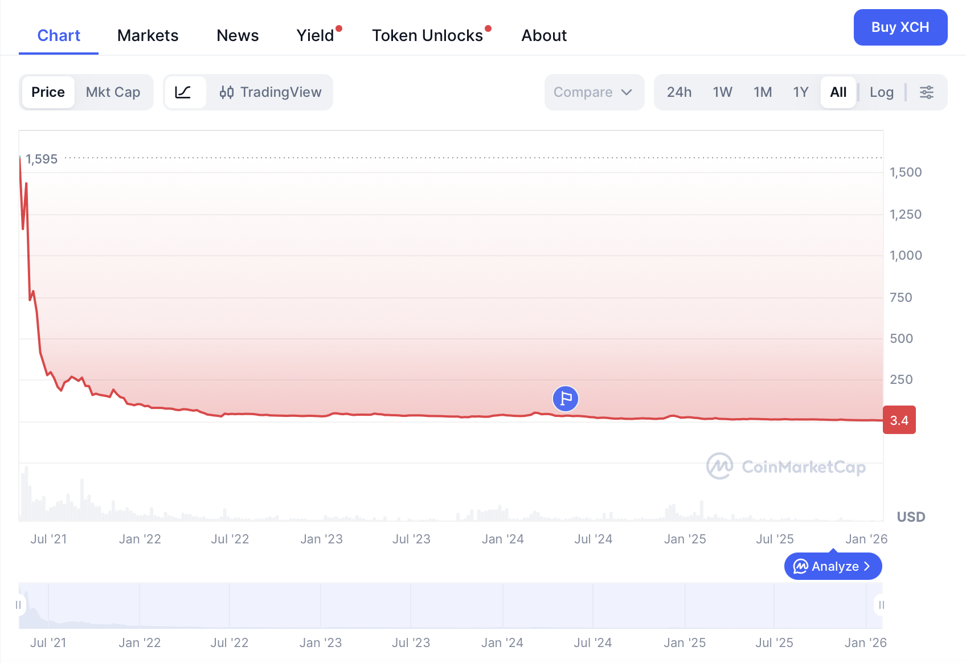Click the Buy XCH button

pos(900,27)
